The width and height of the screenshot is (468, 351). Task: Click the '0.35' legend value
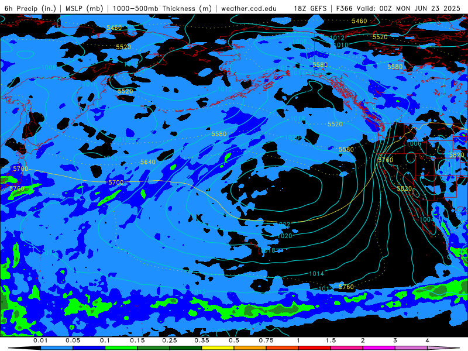tap(202, 340)
